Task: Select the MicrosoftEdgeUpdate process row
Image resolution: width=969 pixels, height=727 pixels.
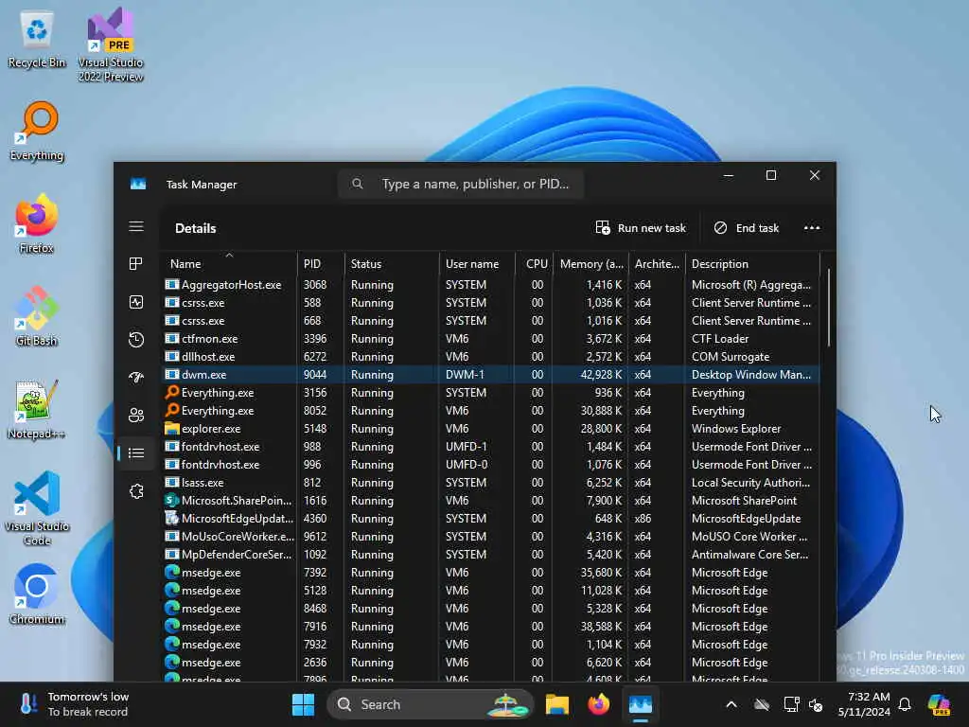Action: tap(491, 518)
